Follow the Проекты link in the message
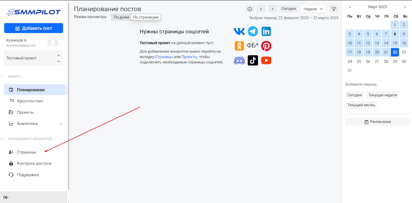This screenshot has height=203, width=412. click(x=190, y=57)
